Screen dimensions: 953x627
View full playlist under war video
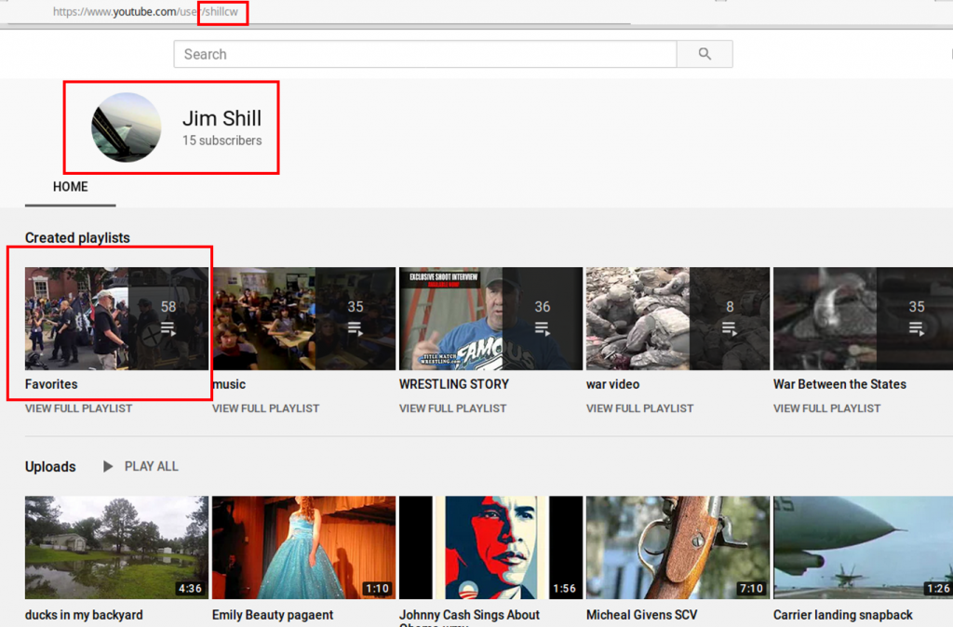point(640,408)
